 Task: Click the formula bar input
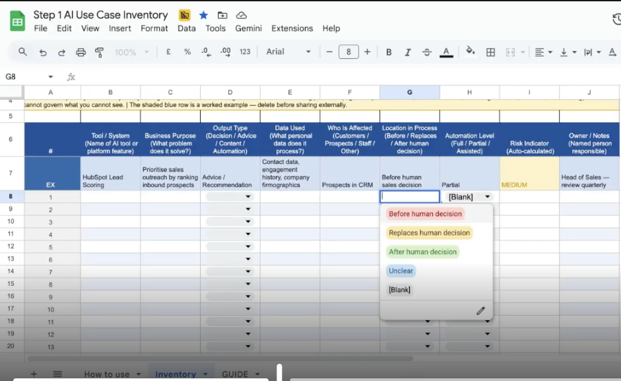click(x=348, y=77)
